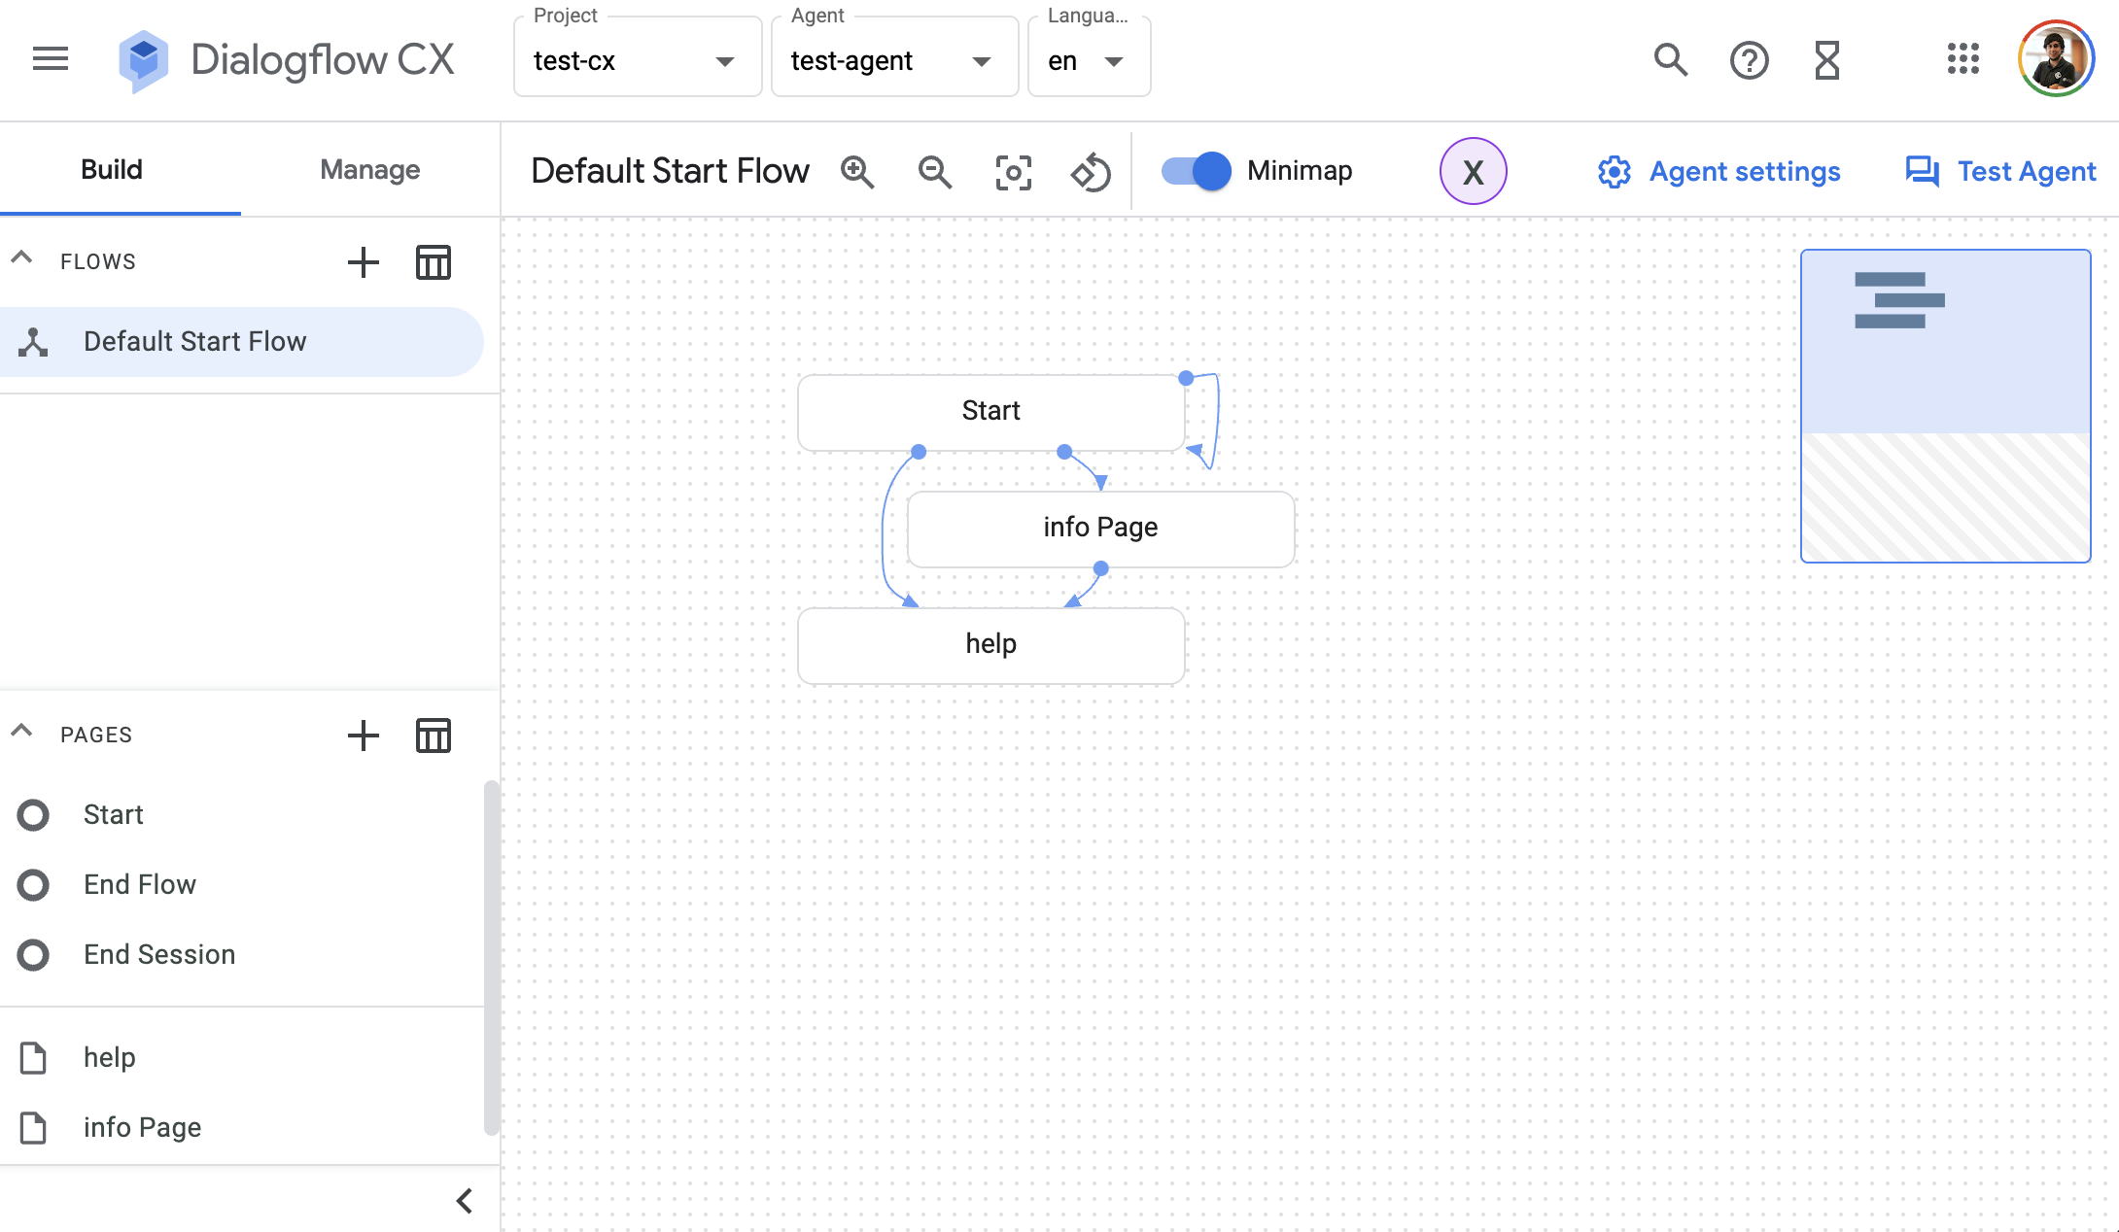This screenshot has width=2119, height=1232.
Task: Add a new page with plus icon
Action: point(364,736)
